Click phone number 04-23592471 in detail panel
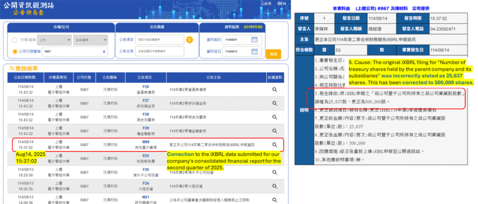 (443, 29)
